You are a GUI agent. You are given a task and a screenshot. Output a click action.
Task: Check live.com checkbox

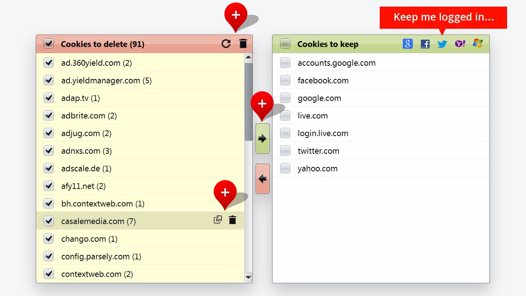pyautogui.click(x=285, y=116)
